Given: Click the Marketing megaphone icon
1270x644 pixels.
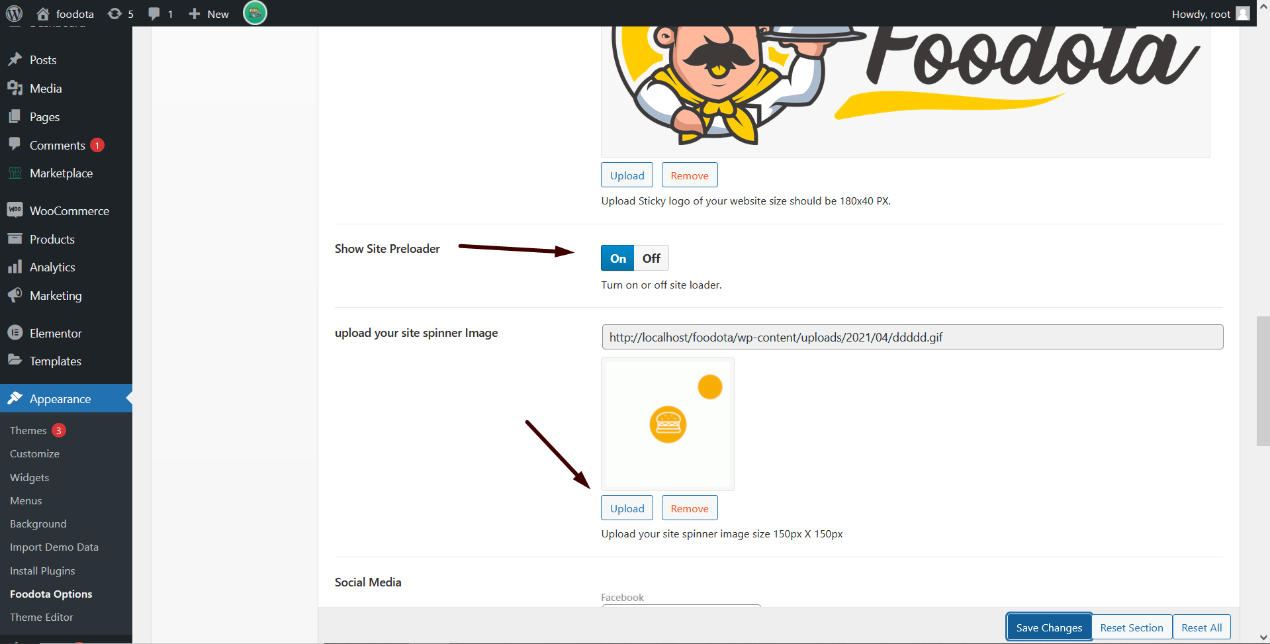Looking at the screenshot, I should pyautogui.click(x=15, y=295).
